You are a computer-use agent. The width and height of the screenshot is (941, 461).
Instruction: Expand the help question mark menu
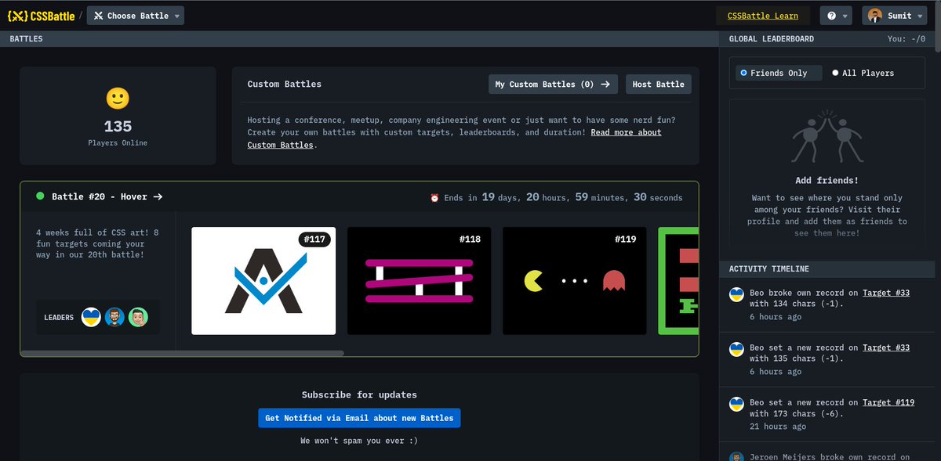pos(837,16)
